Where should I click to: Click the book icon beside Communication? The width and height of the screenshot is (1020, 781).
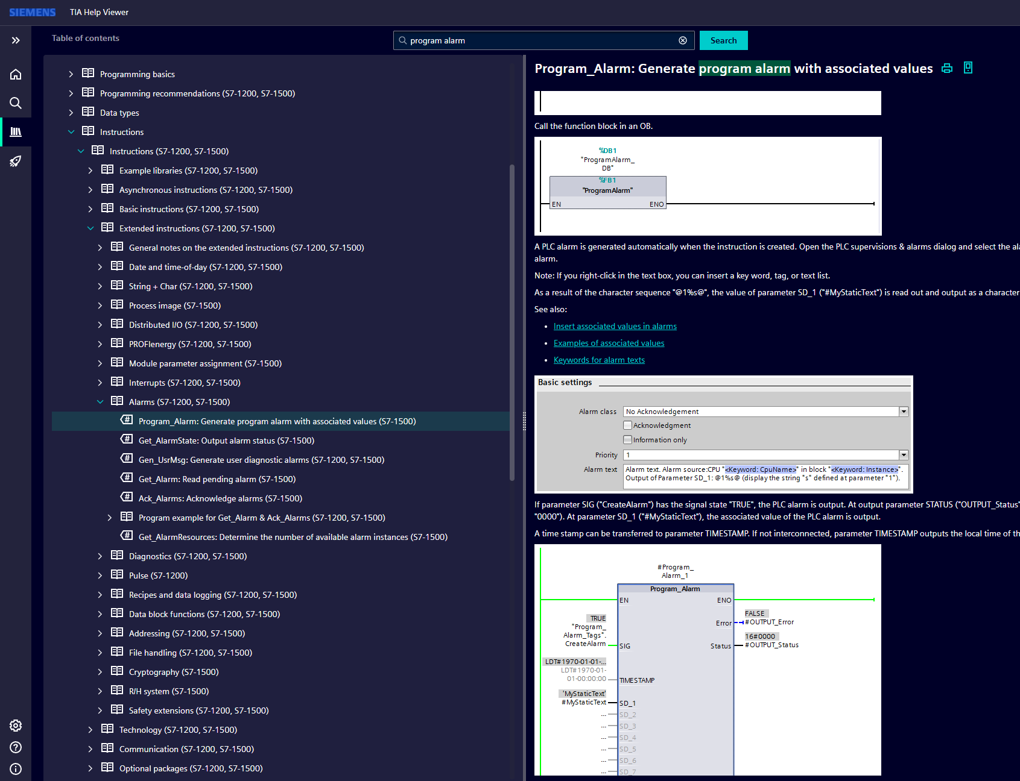107,748
